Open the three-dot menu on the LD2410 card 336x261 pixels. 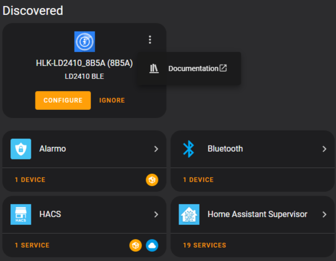click(150, 40)
